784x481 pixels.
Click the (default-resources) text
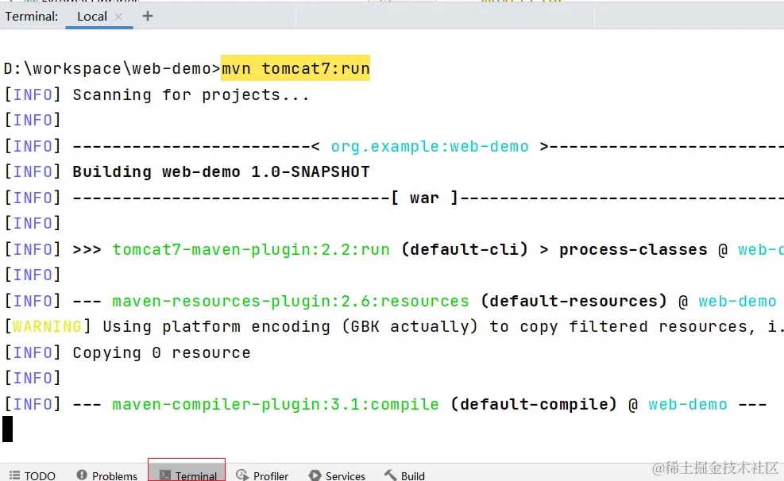(x=574, y=301)
